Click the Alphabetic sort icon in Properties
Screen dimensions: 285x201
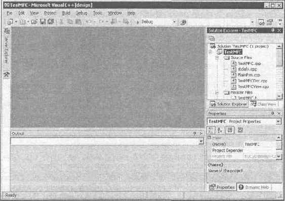pyautogui.click(x=220, y=130)
